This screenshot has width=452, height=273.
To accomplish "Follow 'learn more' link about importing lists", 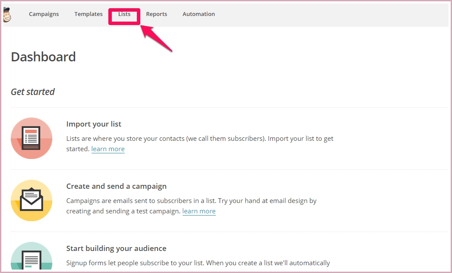I will tap(108, 149).
